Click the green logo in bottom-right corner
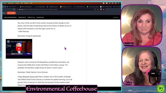 [161, 88]
